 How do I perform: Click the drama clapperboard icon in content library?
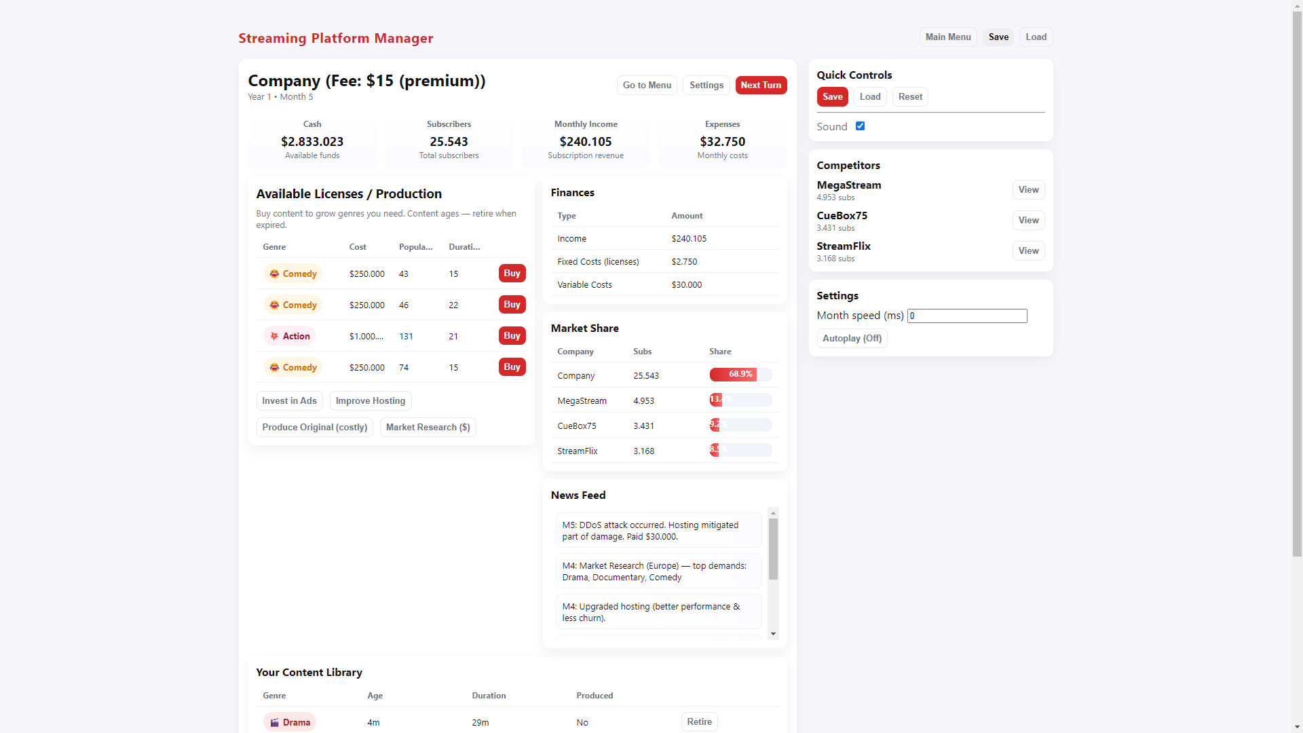[274, 722]
